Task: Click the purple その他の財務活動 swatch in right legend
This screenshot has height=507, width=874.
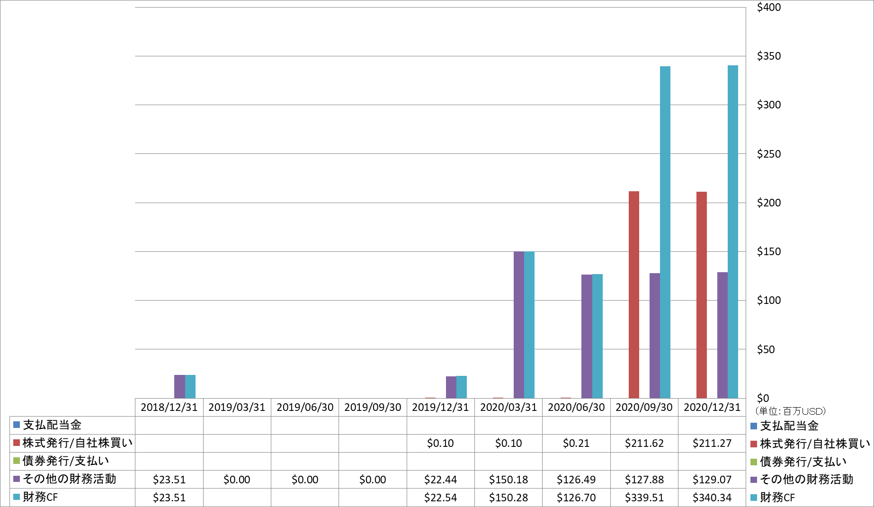Action: (x=754, y=480)
